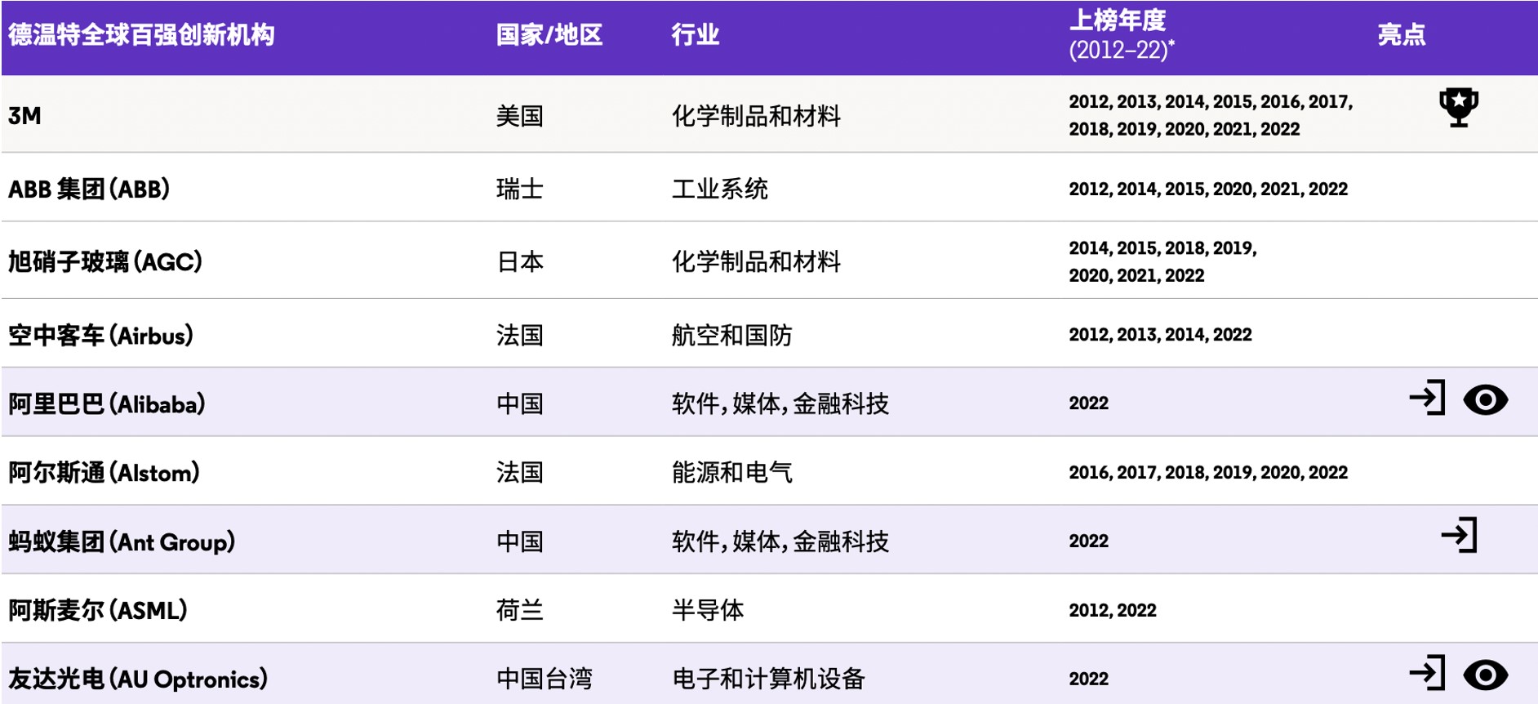
Task: Click the years 2012, 2022 for ASML
Action: point(1113,611)
